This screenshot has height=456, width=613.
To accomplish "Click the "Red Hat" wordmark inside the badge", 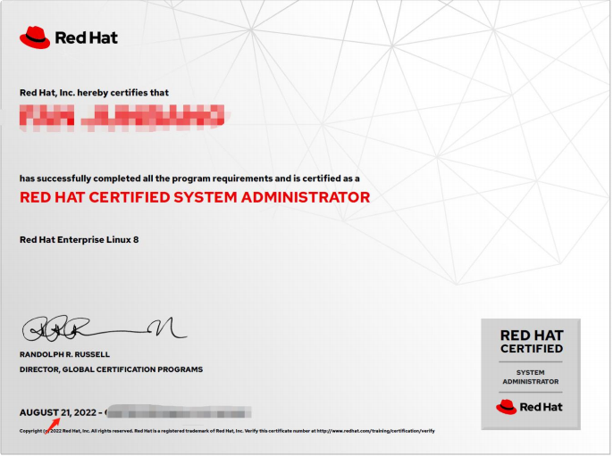I will click(542, 407).
